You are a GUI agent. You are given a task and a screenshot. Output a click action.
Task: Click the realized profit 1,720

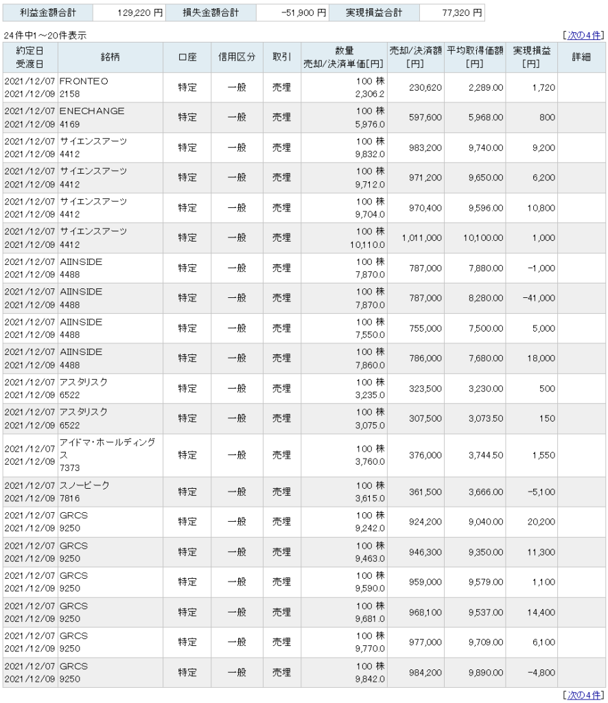pyautogui.click(x=543, y=87)
